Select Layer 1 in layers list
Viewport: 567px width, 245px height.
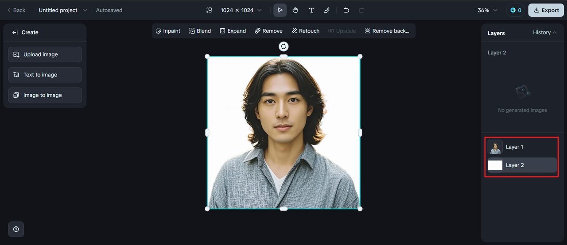522,147
